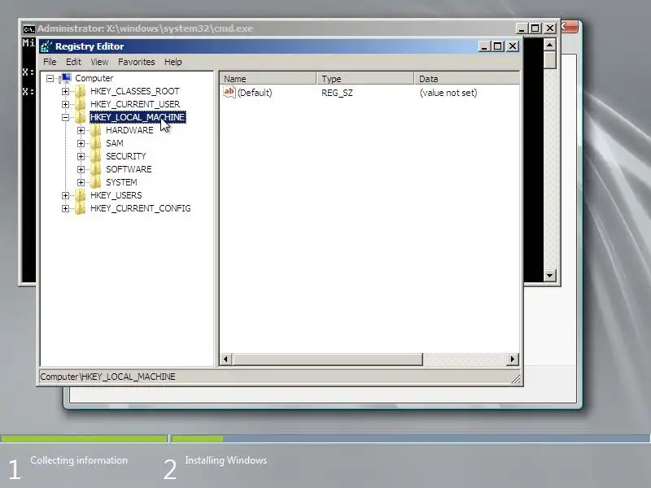Expand the SAM key
The height and width of the screenshot is (488, 651).
click(81, 143)
